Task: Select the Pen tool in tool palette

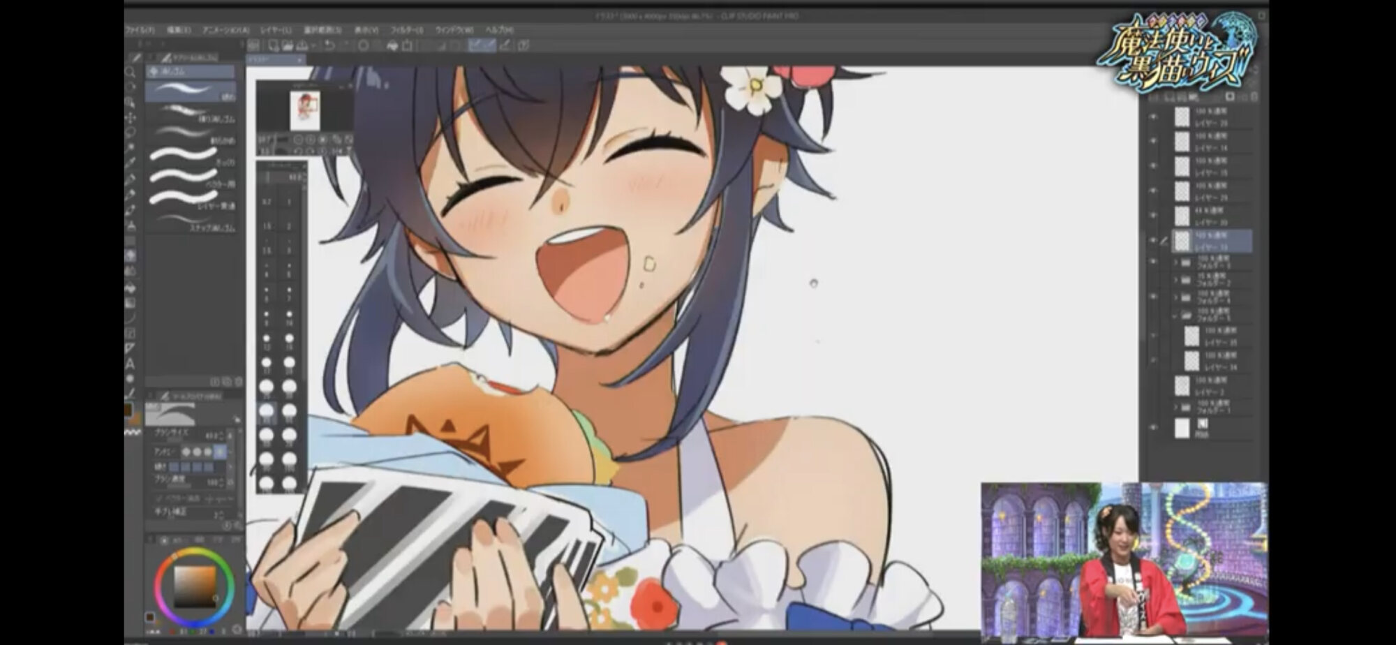Action: tap(131, 179)
